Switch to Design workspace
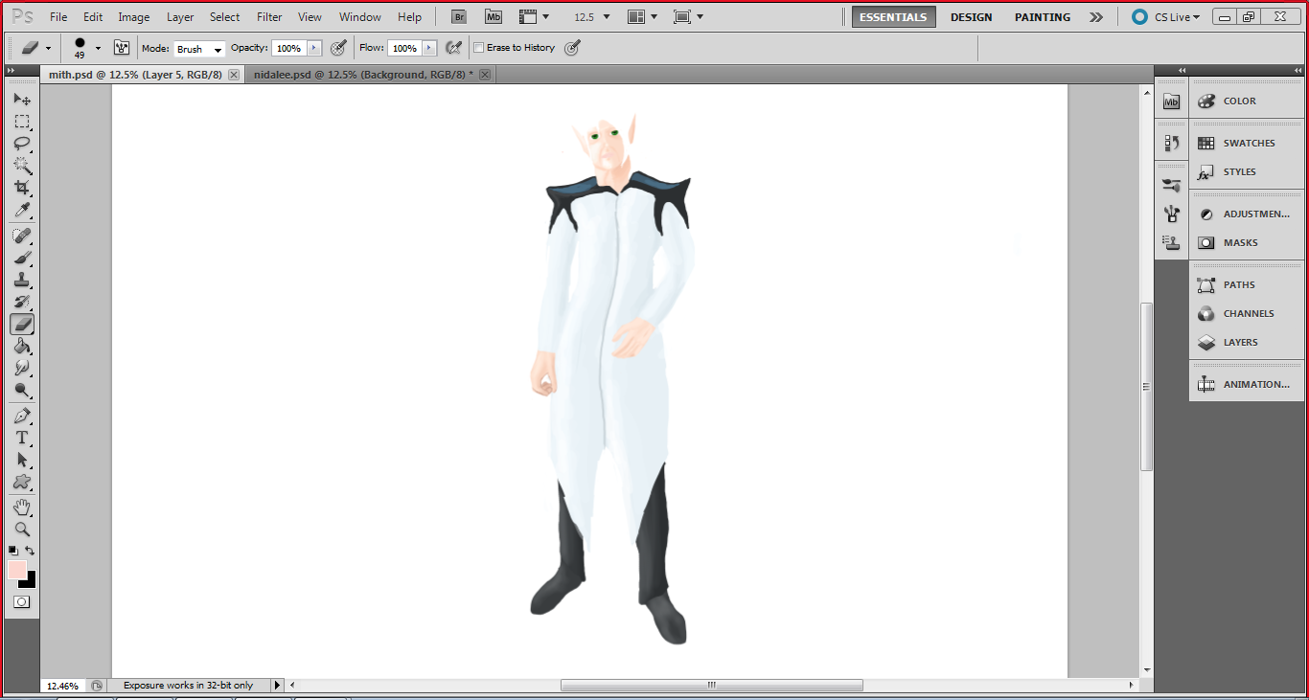Viewport: 1309px width, 700px height. (971, 17)
